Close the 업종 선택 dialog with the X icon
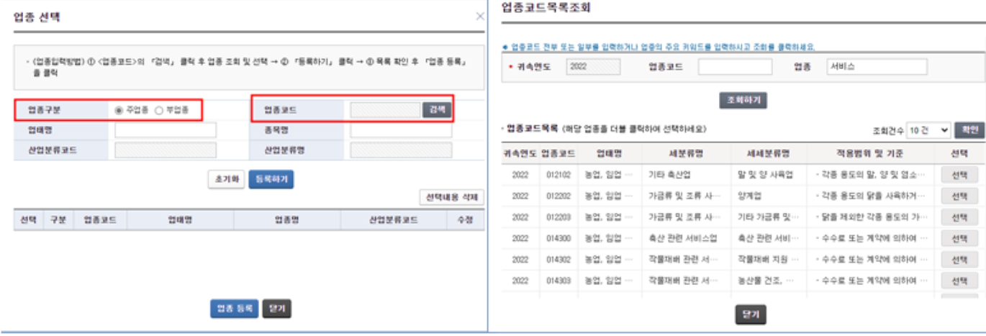The image size is (986, 336). tap(480, 16)
